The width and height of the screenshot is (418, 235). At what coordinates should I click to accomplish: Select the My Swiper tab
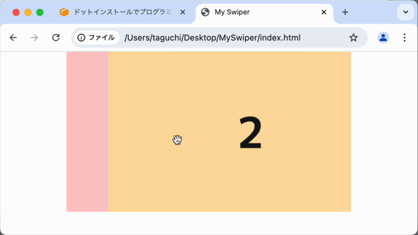(x=264, y=12)
